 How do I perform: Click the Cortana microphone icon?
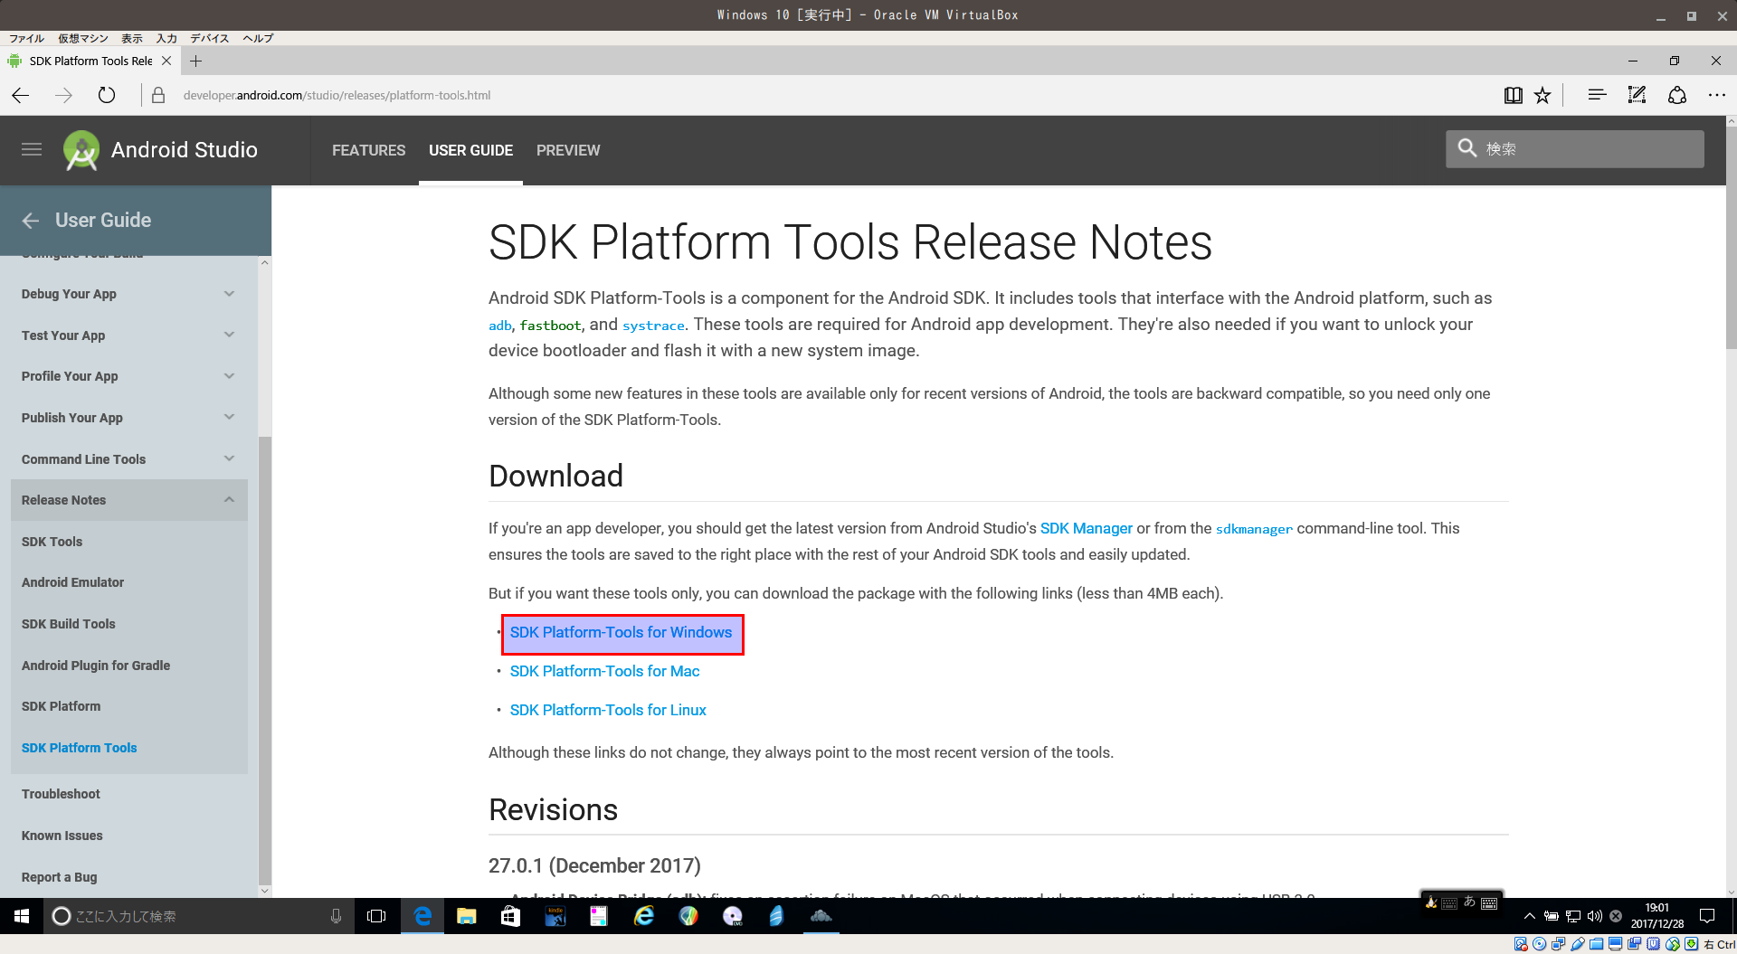coord(336,916)
